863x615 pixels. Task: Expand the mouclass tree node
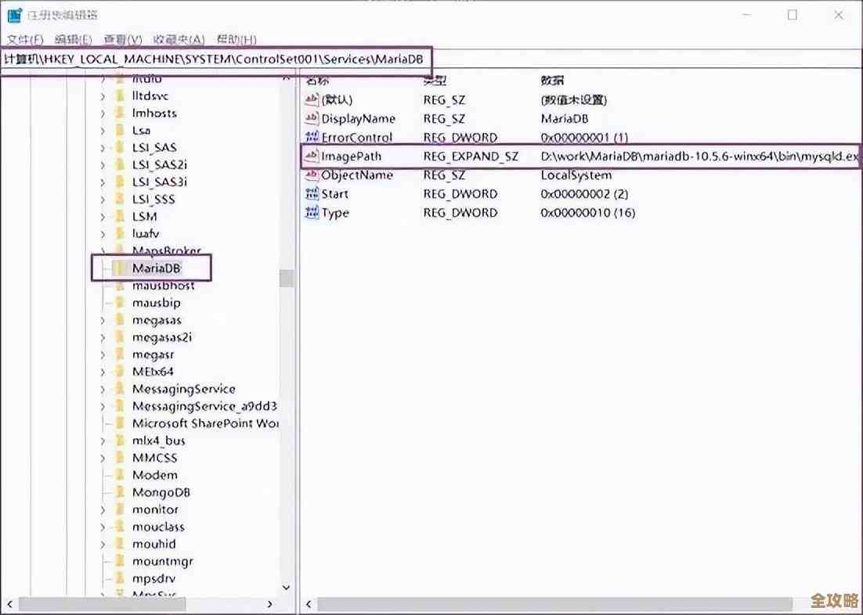[103, 527]
